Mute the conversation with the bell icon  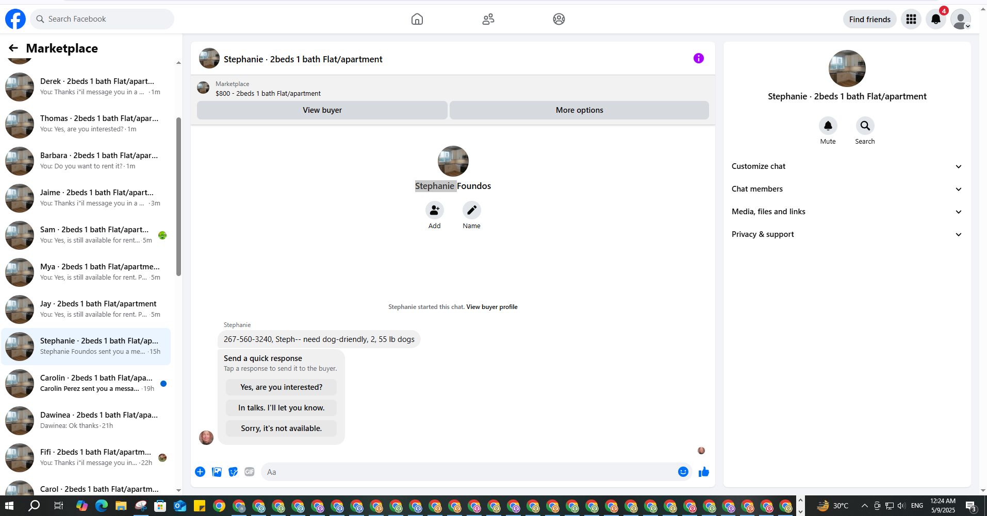pos(828,126)
